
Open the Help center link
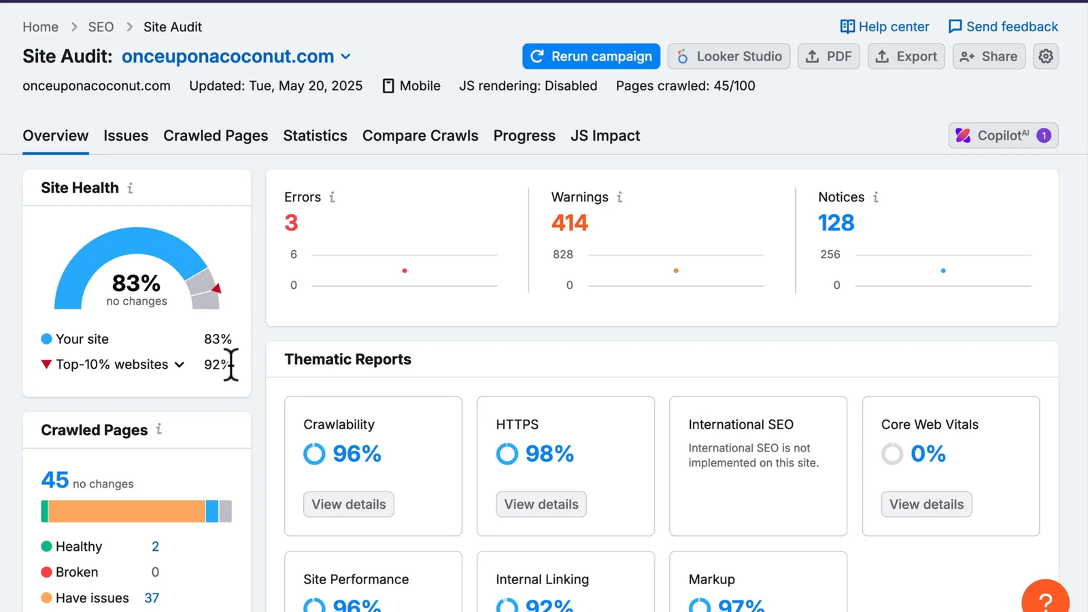point(885,27)
